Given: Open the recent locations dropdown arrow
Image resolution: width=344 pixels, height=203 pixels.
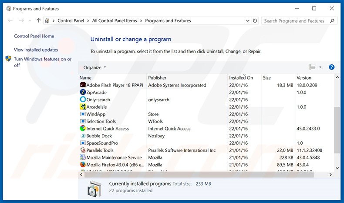Looking at the screenshot, I should tap(30, 20).
